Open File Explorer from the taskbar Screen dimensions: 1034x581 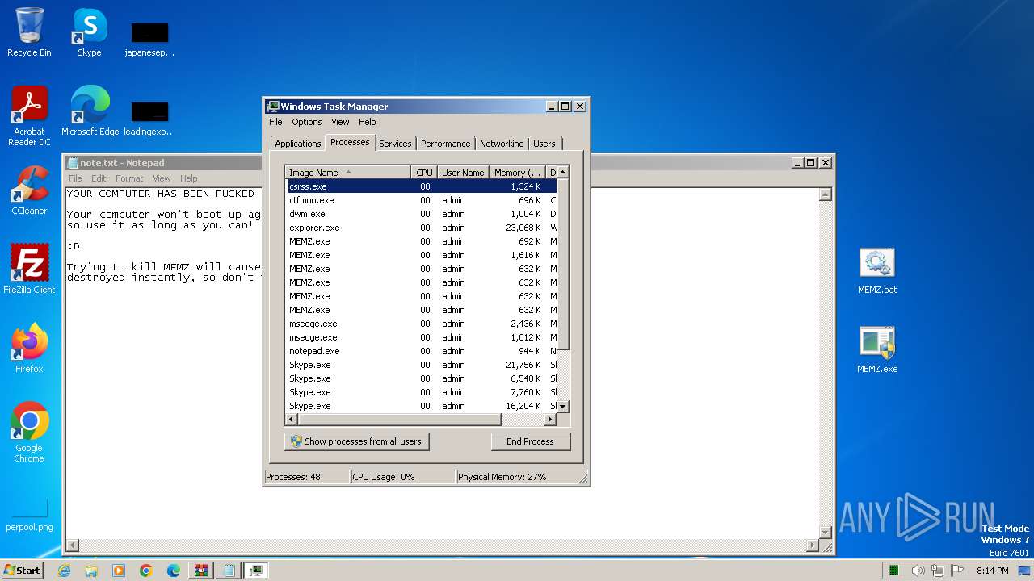point(91,571)
